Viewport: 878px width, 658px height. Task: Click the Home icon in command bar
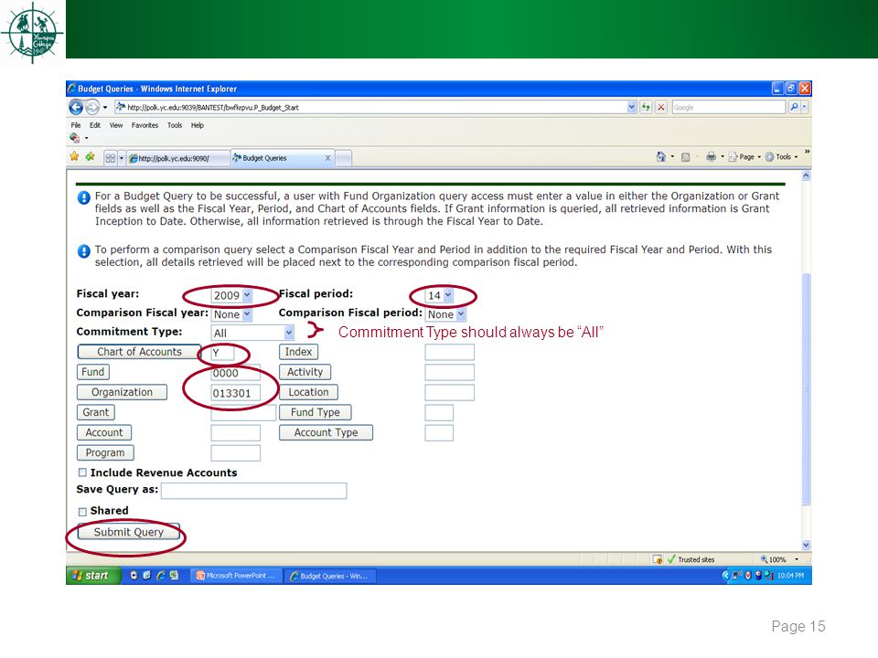[x=660, y=157]
